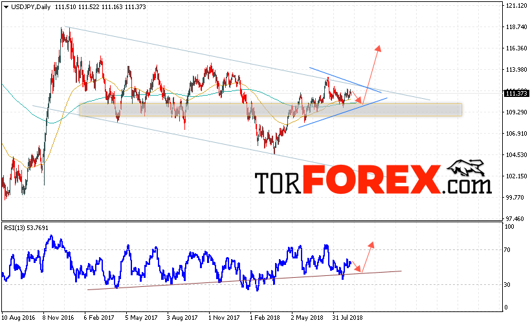Viewport: 530px width, 325px height.
Task: Click the RSI scale value 100
Action: [509, 227]
